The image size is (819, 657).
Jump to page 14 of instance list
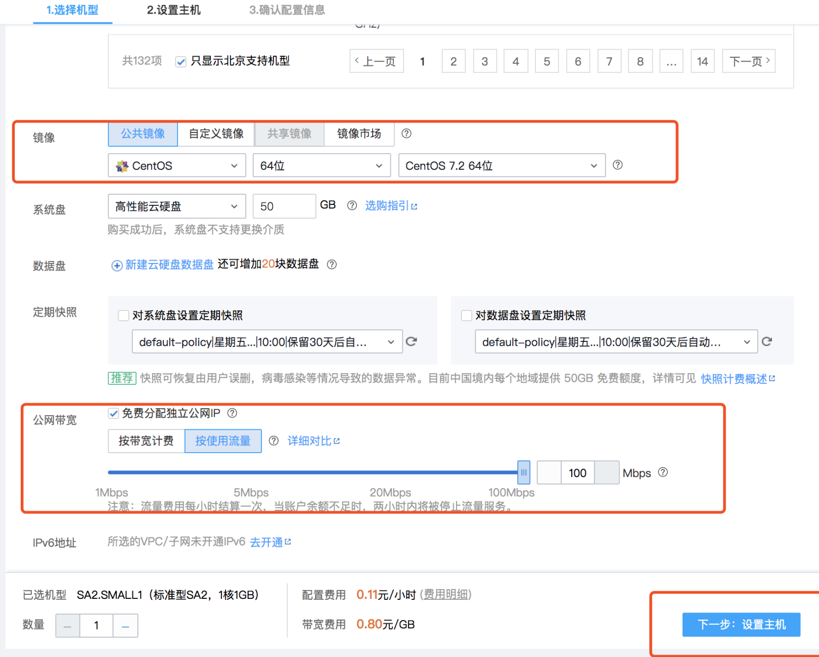703,61
